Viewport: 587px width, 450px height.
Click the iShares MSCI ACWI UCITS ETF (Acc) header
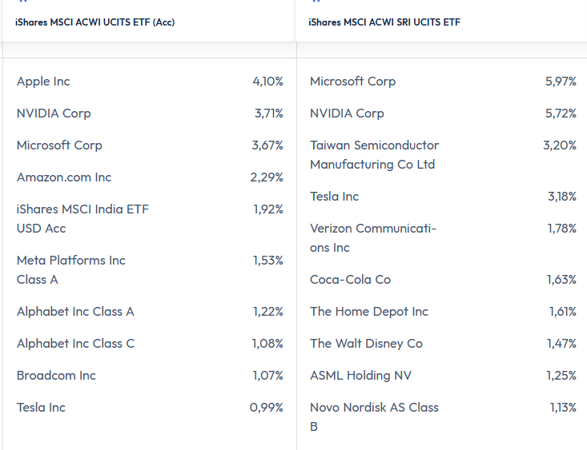coord(94,22)
